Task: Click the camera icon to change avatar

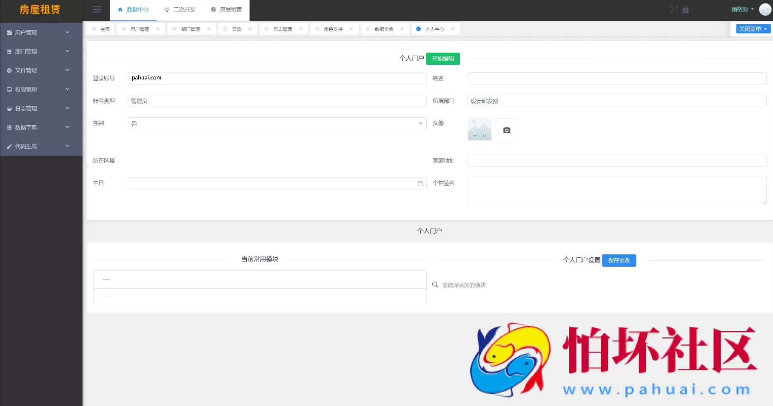Action: [506, 130]
